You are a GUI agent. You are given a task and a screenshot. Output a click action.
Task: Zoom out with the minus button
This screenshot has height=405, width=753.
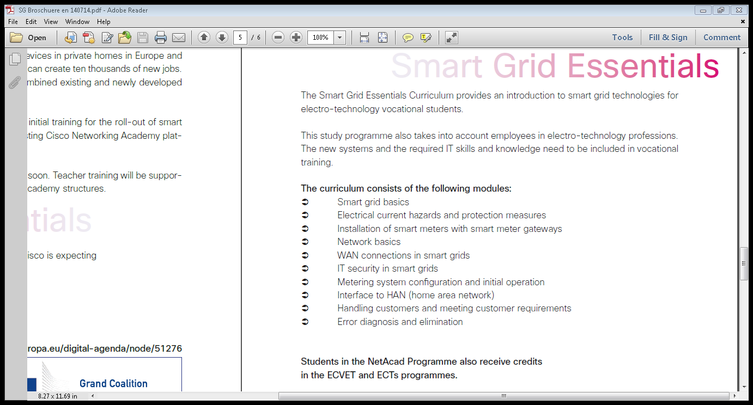pyautogui.click(x=278, y=38)
